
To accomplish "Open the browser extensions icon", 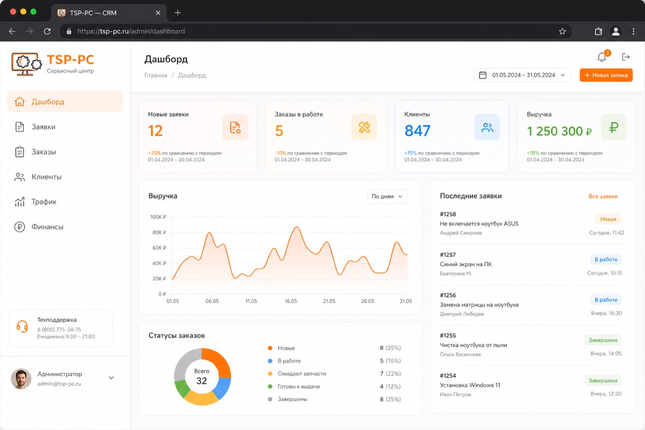I will [598, 31].
